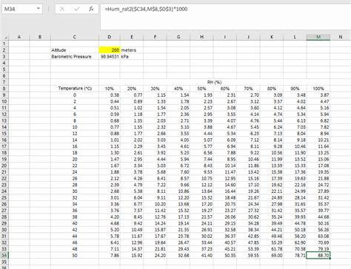This screenshot has height=269, width=351.
Task: Select cell with value 7.86
Action: click(110, 256)
